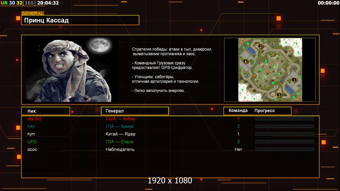Click the progress bar for UFO
Viewport: 340px width, 191px height.
click(x=285, y=142)
